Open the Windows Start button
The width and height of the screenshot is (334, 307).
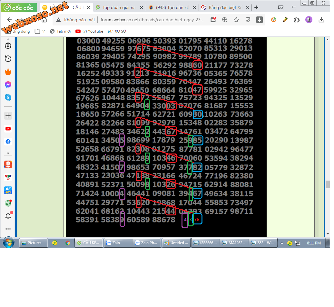pos(9,243)
